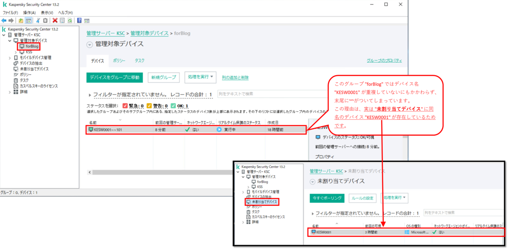Click the Back arrow in the toolbar
This screenshot has height=249, width=508.
click(4, 20)
